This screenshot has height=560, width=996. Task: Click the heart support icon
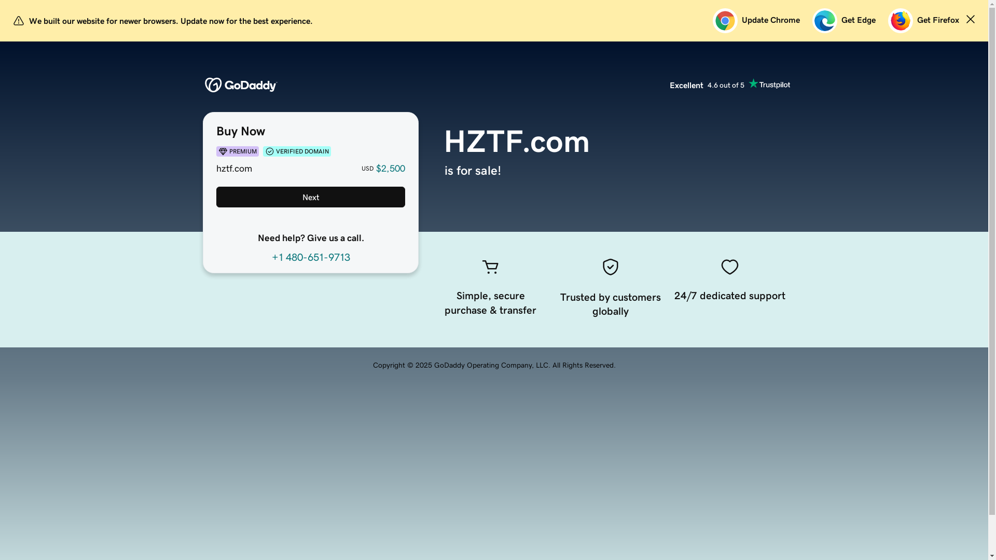coord(729,267)
